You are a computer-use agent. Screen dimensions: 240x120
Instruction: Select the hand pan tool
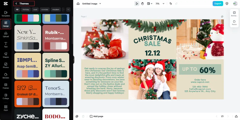[142, 4]
